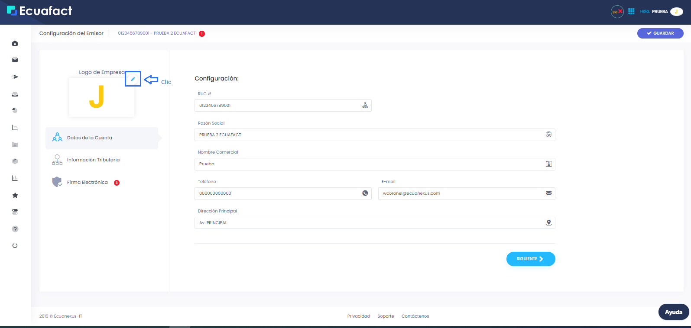Click the toggle switches icon in the sidebar
This screenshot has width=691, height=328.
point(15,212)
